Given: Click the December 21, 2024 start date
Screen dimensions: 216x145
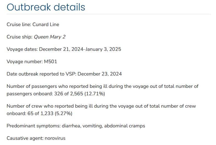Looking at the screenshot, I should click(x=61, y=49).
